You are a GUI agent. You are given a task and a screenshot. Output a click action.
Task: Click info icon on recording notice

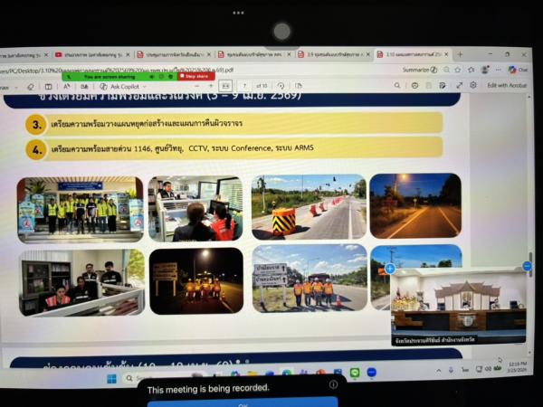point(333,384)
